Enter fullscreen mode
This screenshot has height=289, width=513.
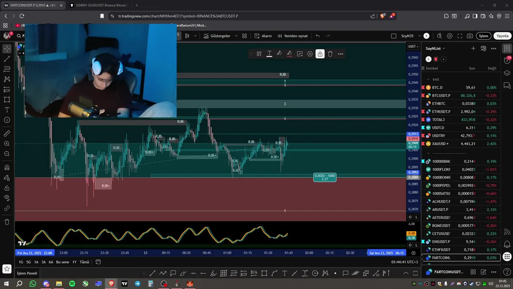(460, 36)
